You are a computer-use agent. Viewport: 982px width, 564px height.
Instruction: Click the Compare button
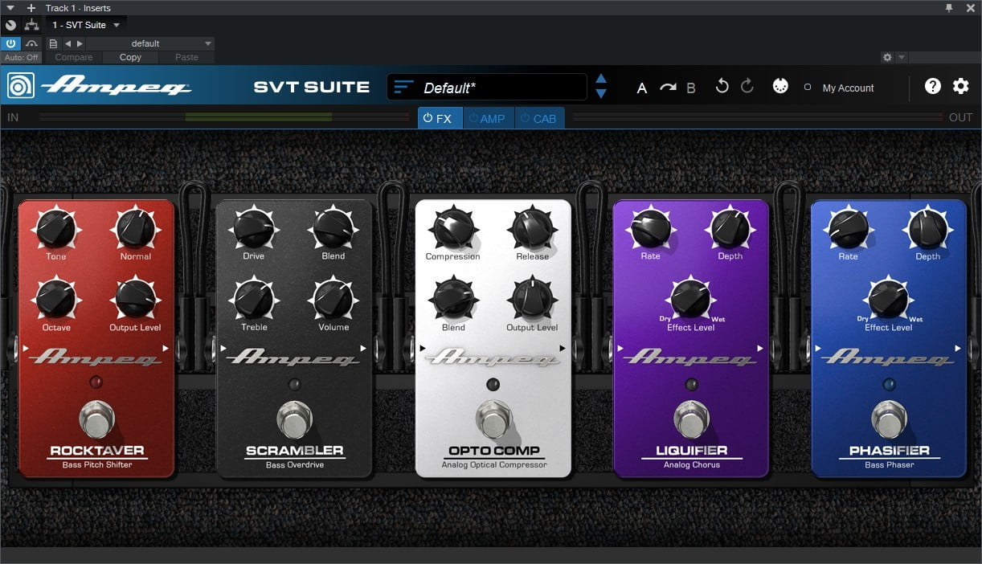pos(74,58)
